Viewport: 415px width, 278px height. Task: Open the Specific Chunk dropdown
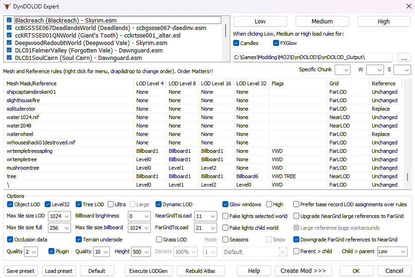point(343,70)
